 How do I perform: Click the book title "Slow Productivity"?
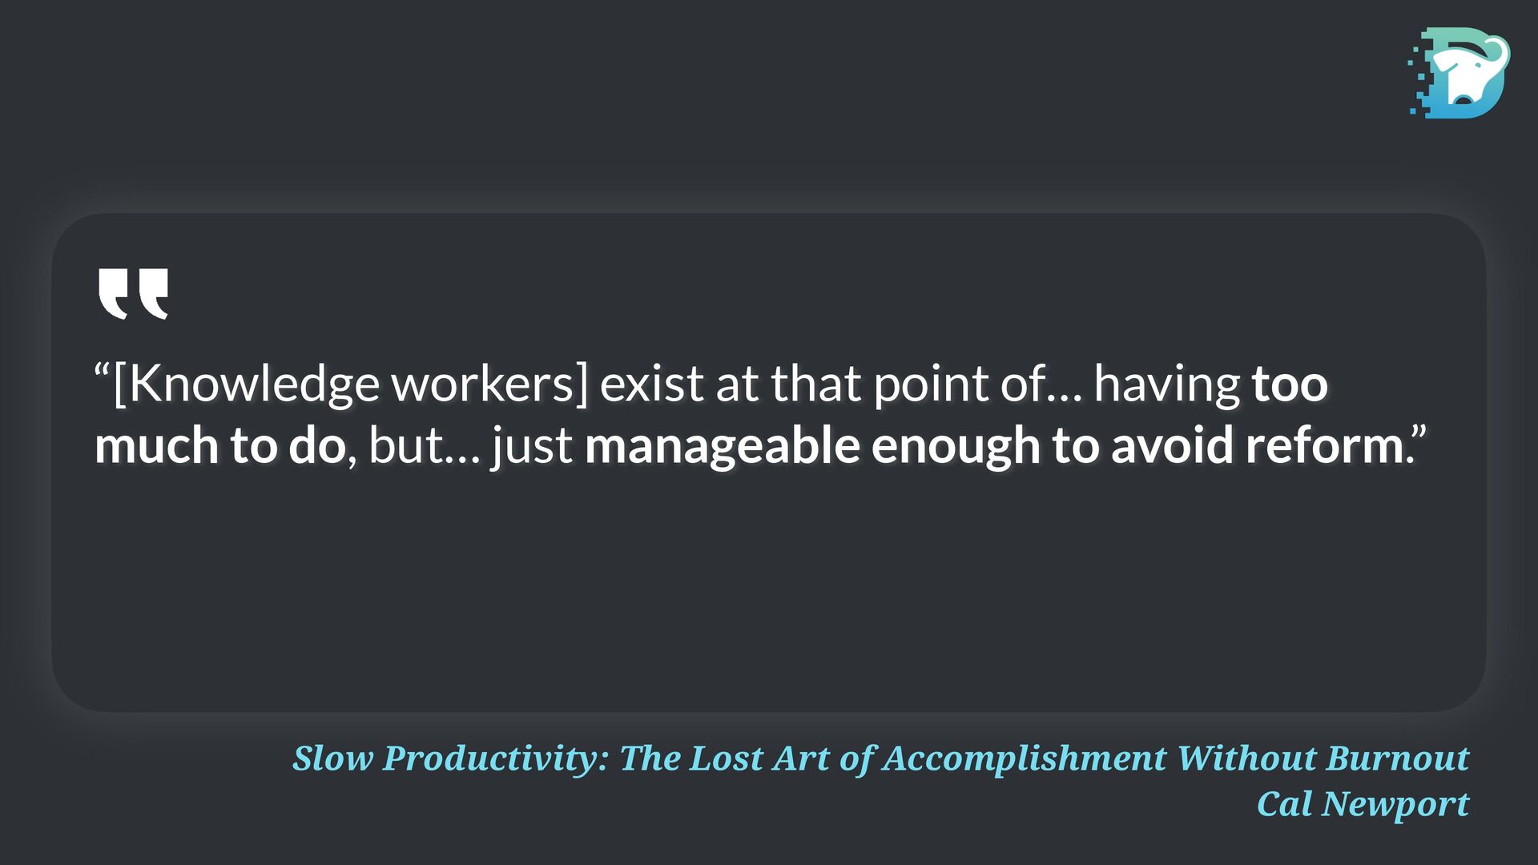point(451,758)
